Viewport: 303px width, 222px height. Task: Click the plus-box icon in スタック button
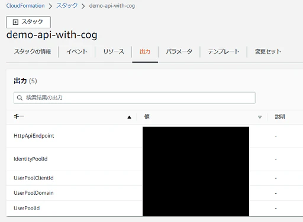click(15, 22)
